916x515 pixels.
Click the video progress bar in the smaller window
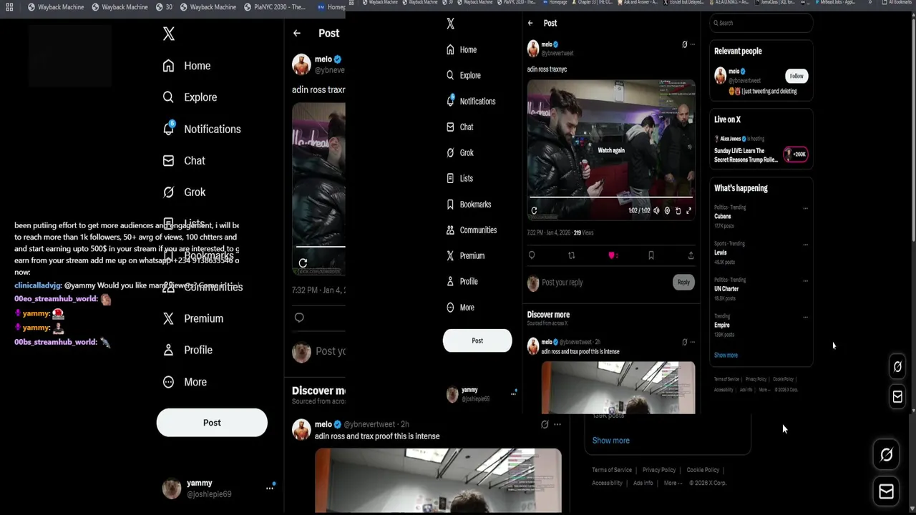tap(611, 197)
